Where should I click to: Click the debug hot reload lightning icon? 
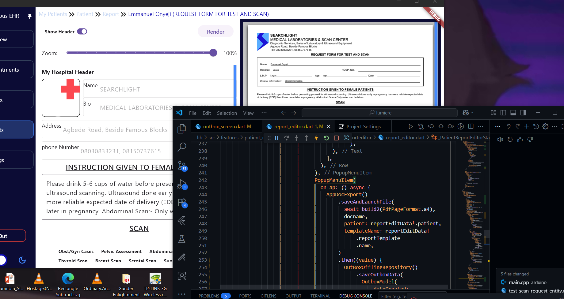point(316,138)
